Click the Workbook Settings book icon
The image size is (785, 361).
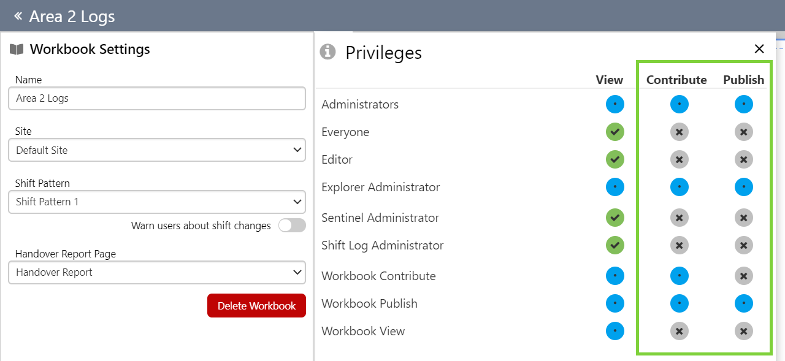pyautogui.click(x=17, y=50)
